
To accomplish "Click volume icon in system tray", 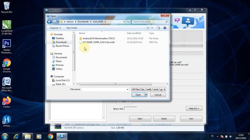I will tap(231, 136).
